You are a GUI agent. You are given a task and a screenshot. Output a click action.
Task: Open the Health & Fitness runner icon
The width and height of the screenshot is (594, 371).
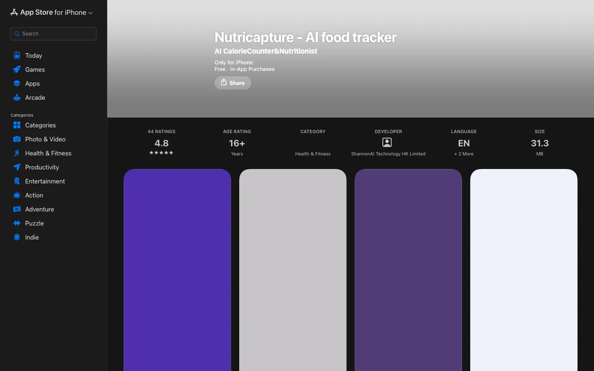[17, 153]
